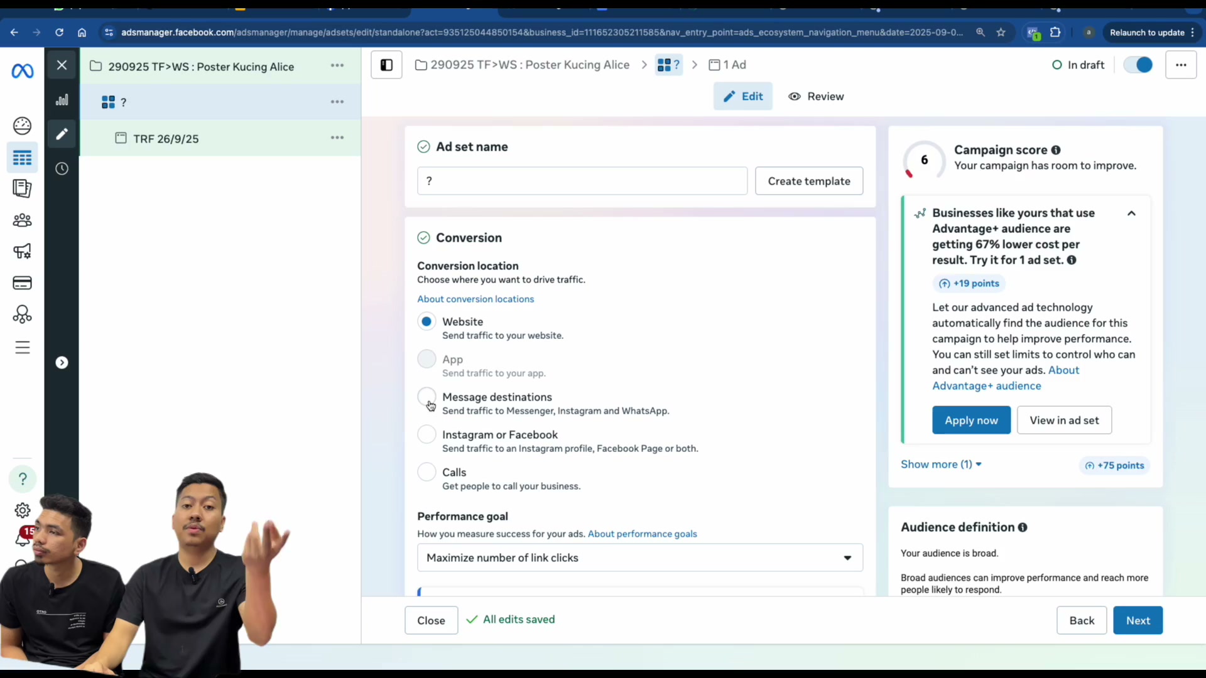Select TRF 26/9/25 ad in tree

tap(166, 139)
